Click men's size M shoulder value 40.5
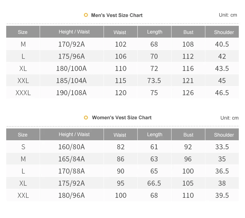The height and width of the screenshot is (218, 245). [222, 44]
